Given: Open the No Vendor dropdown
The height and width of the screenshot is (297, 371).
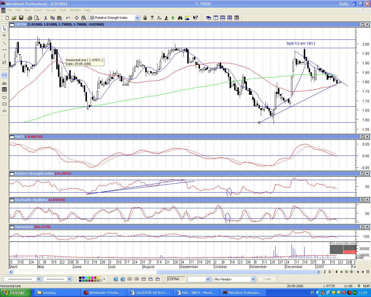Looking at the screenshot, I should [x=253, y=279].
